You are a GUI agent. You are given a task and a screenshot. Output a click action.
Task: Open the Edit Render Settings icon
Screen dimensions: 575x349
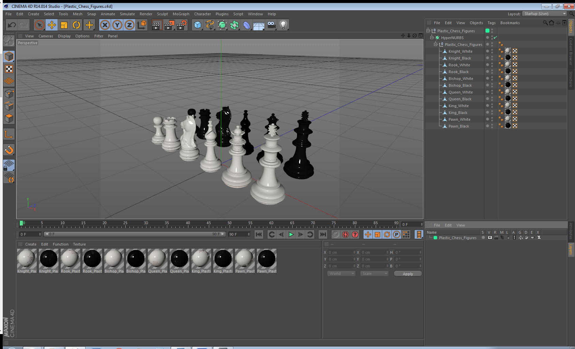coord(182,25)
